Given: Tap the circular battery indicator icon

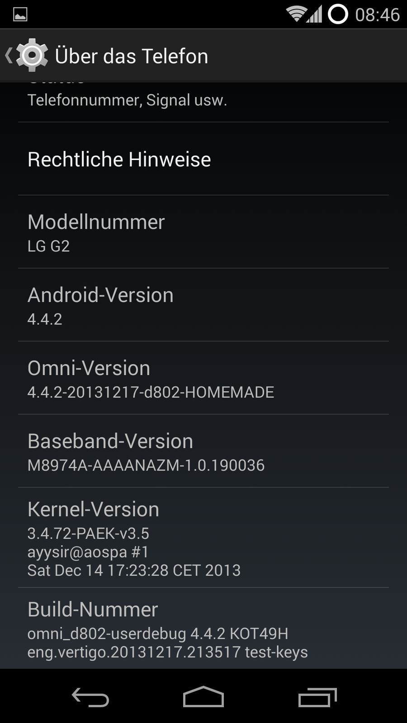Looking at the screenshot, I should (x=338, y=14).
